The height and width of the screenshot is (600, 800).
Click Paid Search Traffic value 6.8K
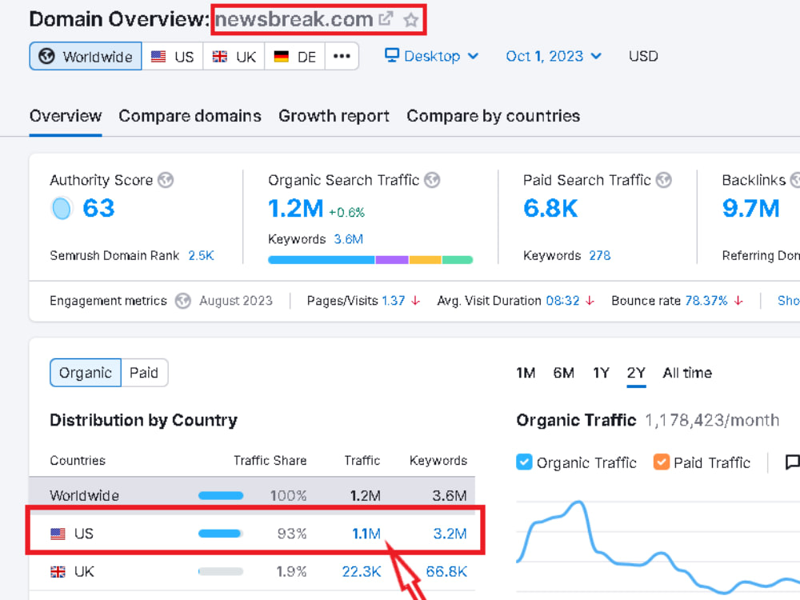click(x=550, y=208)
